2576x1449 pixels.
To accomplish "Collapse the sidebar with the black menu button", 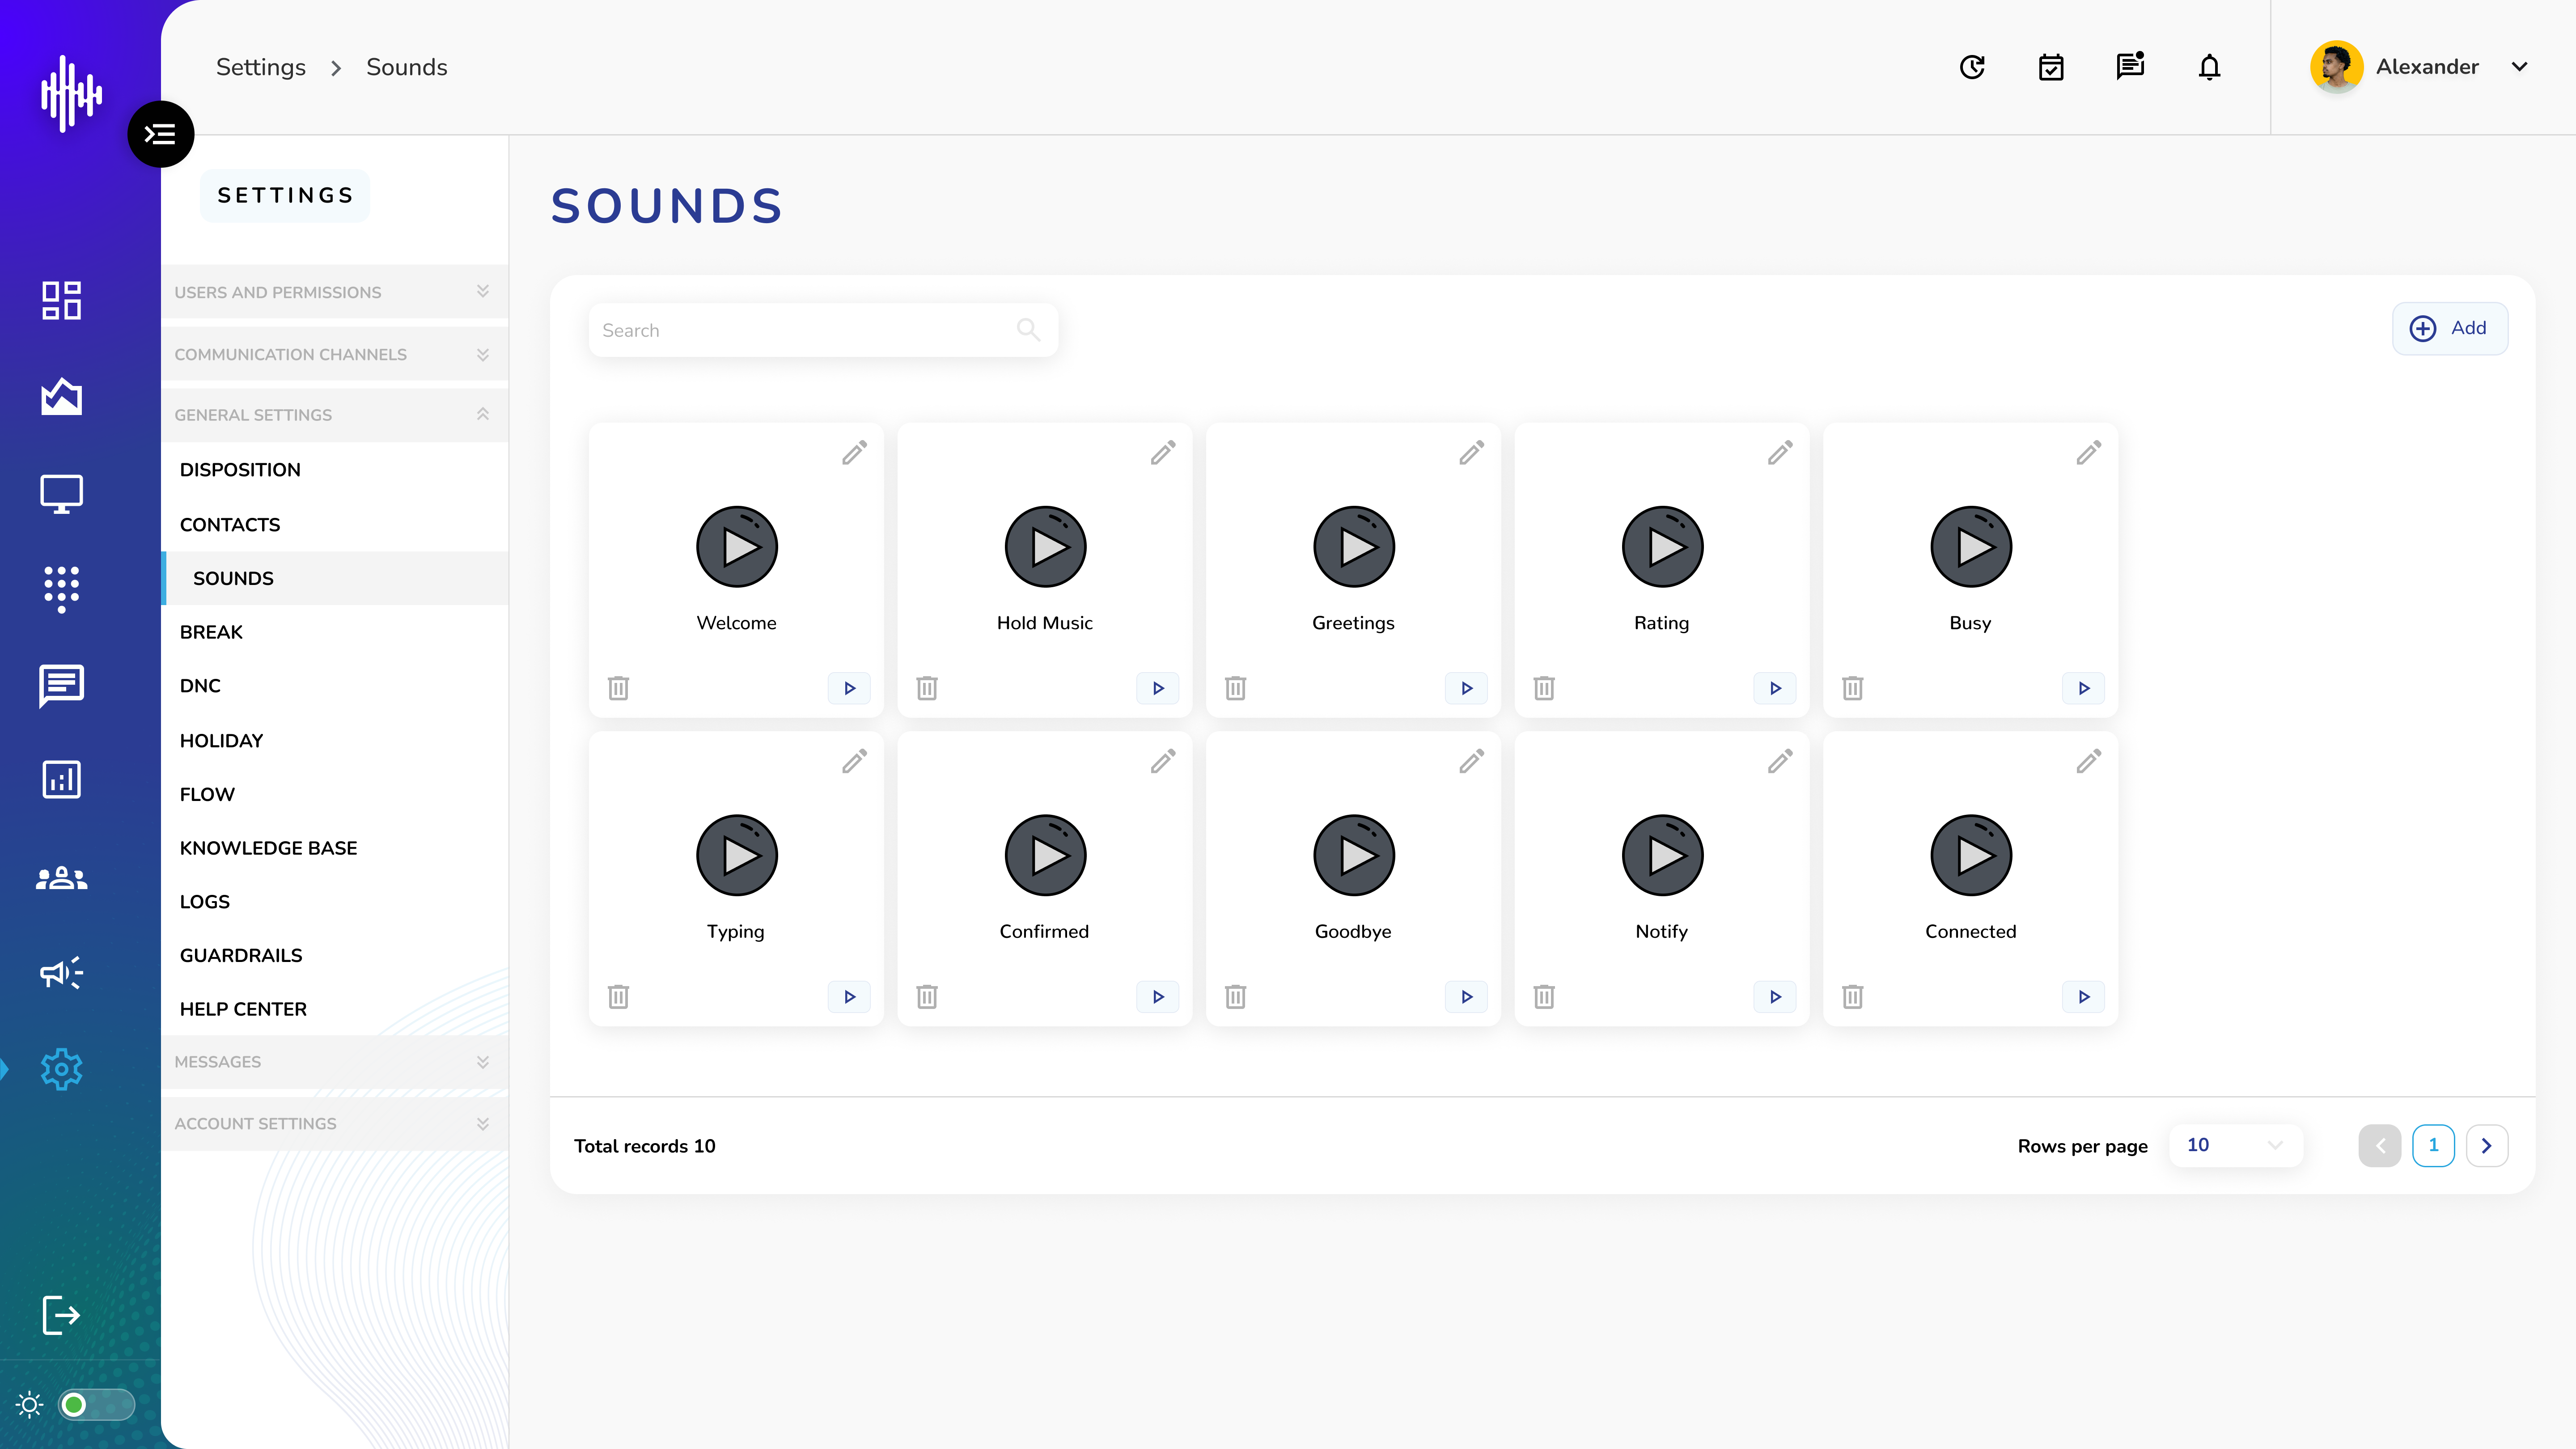I will [160, 134].
